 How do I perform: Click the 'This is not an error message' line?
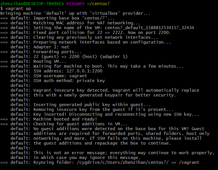(112, 153)
